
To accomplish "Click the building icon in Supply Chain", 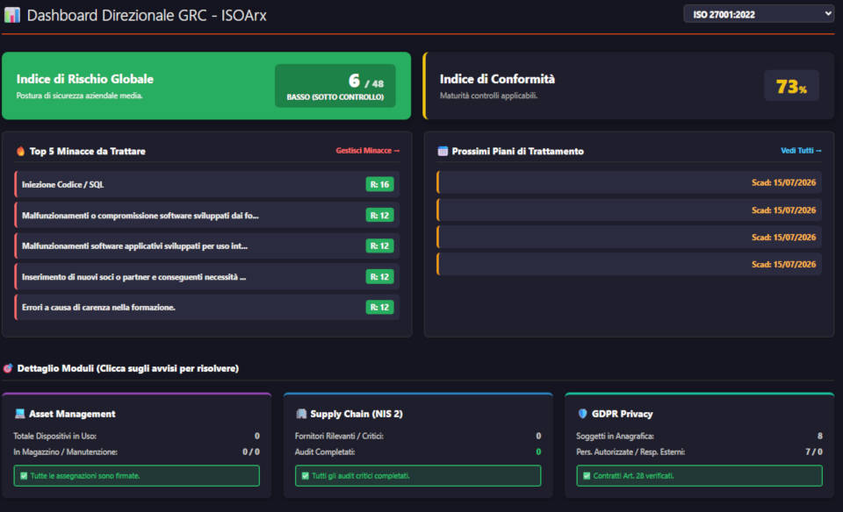I will click(x=301, y=414).
